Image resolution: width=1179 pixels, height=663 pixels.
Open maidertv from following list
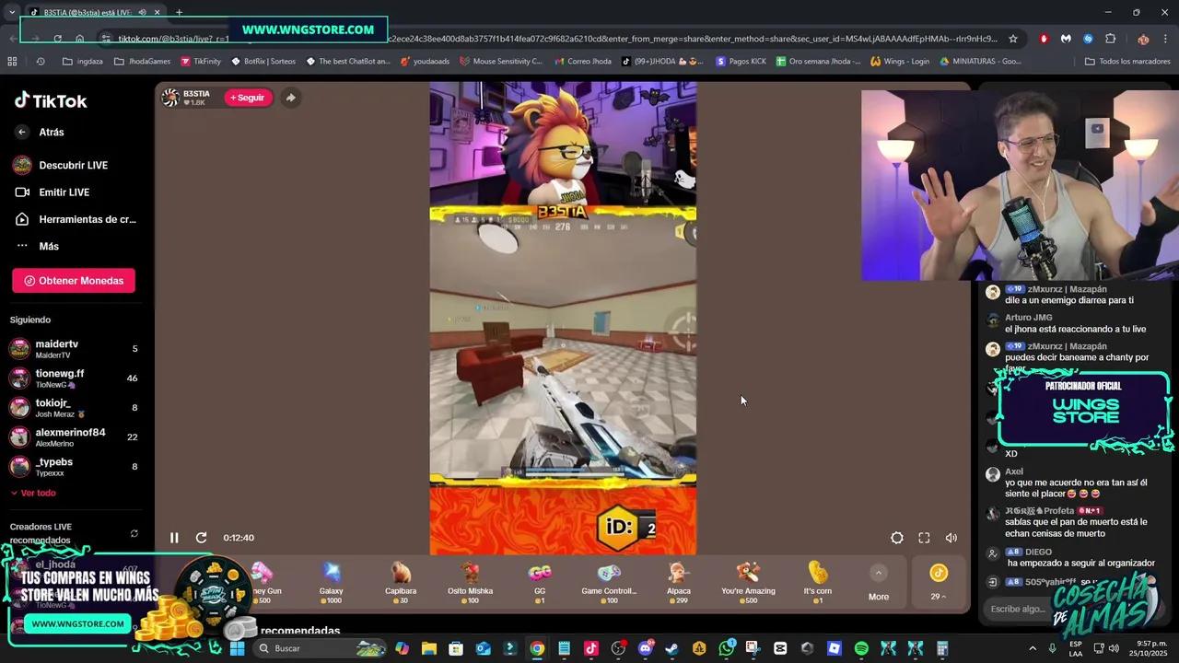click(x=56, y=349)
